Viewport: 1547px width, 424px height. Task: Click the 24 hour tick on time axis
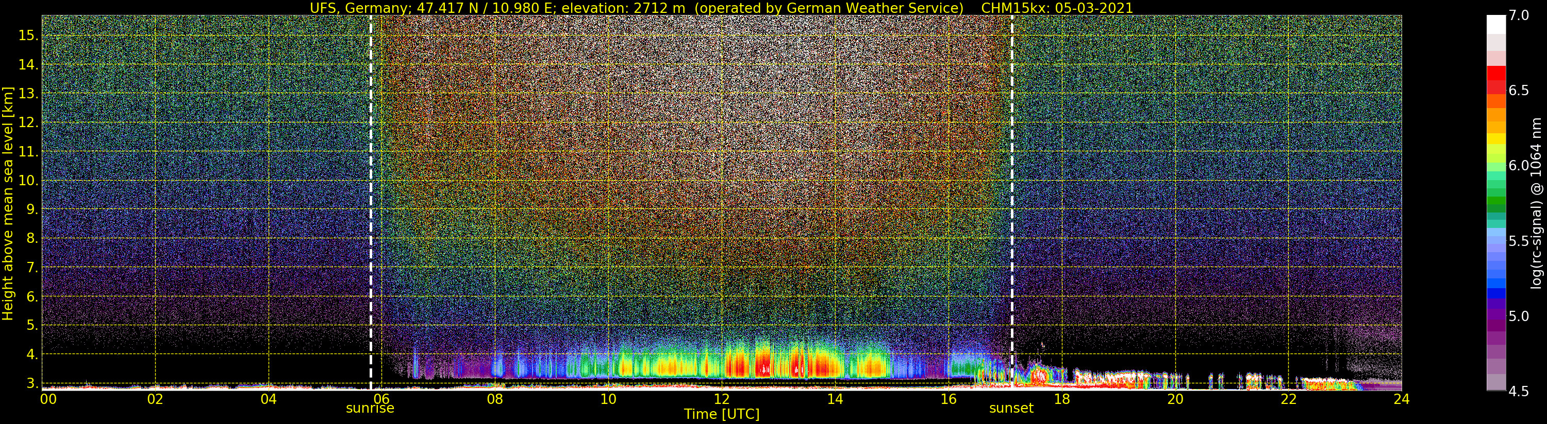(x=1402, y=399)
